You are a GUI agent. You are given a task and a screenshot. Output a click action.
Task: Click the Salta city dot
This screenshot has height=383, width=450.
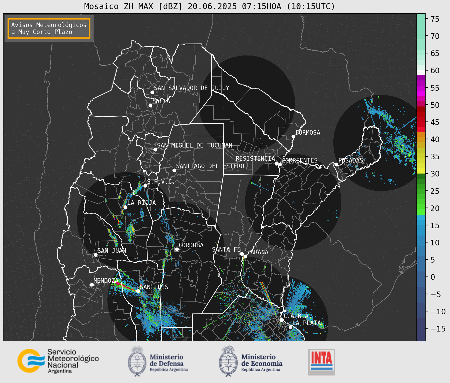[x=151, y=105]
